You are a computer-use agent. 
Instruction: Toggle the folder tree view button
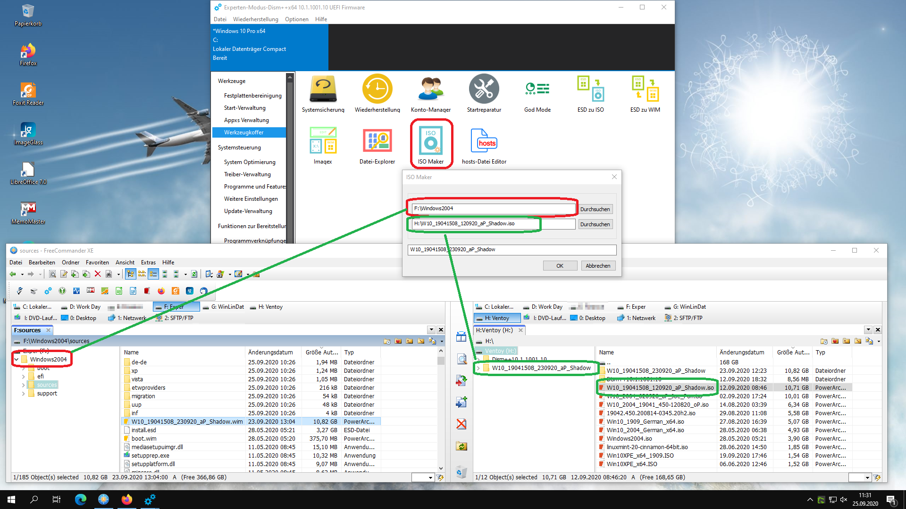pos(130,274)
